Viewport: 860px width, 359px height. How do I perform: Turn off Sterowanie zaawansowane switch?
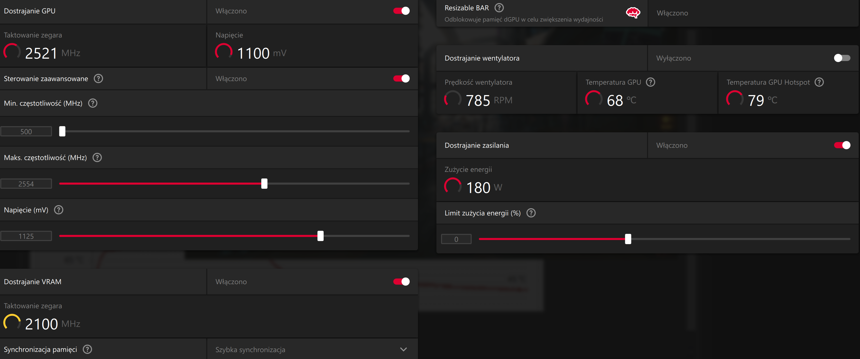(401, 79)
